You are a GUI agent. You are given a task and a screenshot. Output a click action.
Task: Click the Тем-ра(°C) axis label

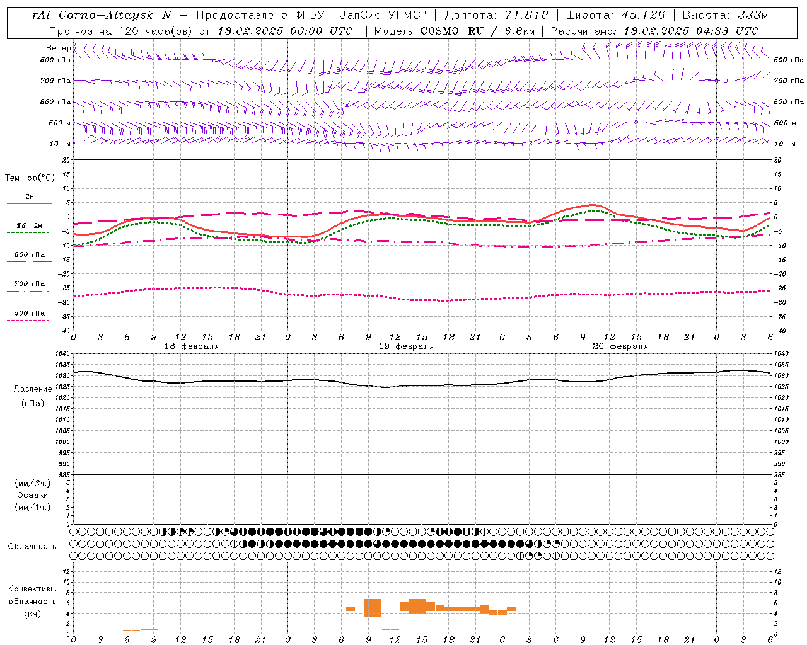[x=30, y=178]
